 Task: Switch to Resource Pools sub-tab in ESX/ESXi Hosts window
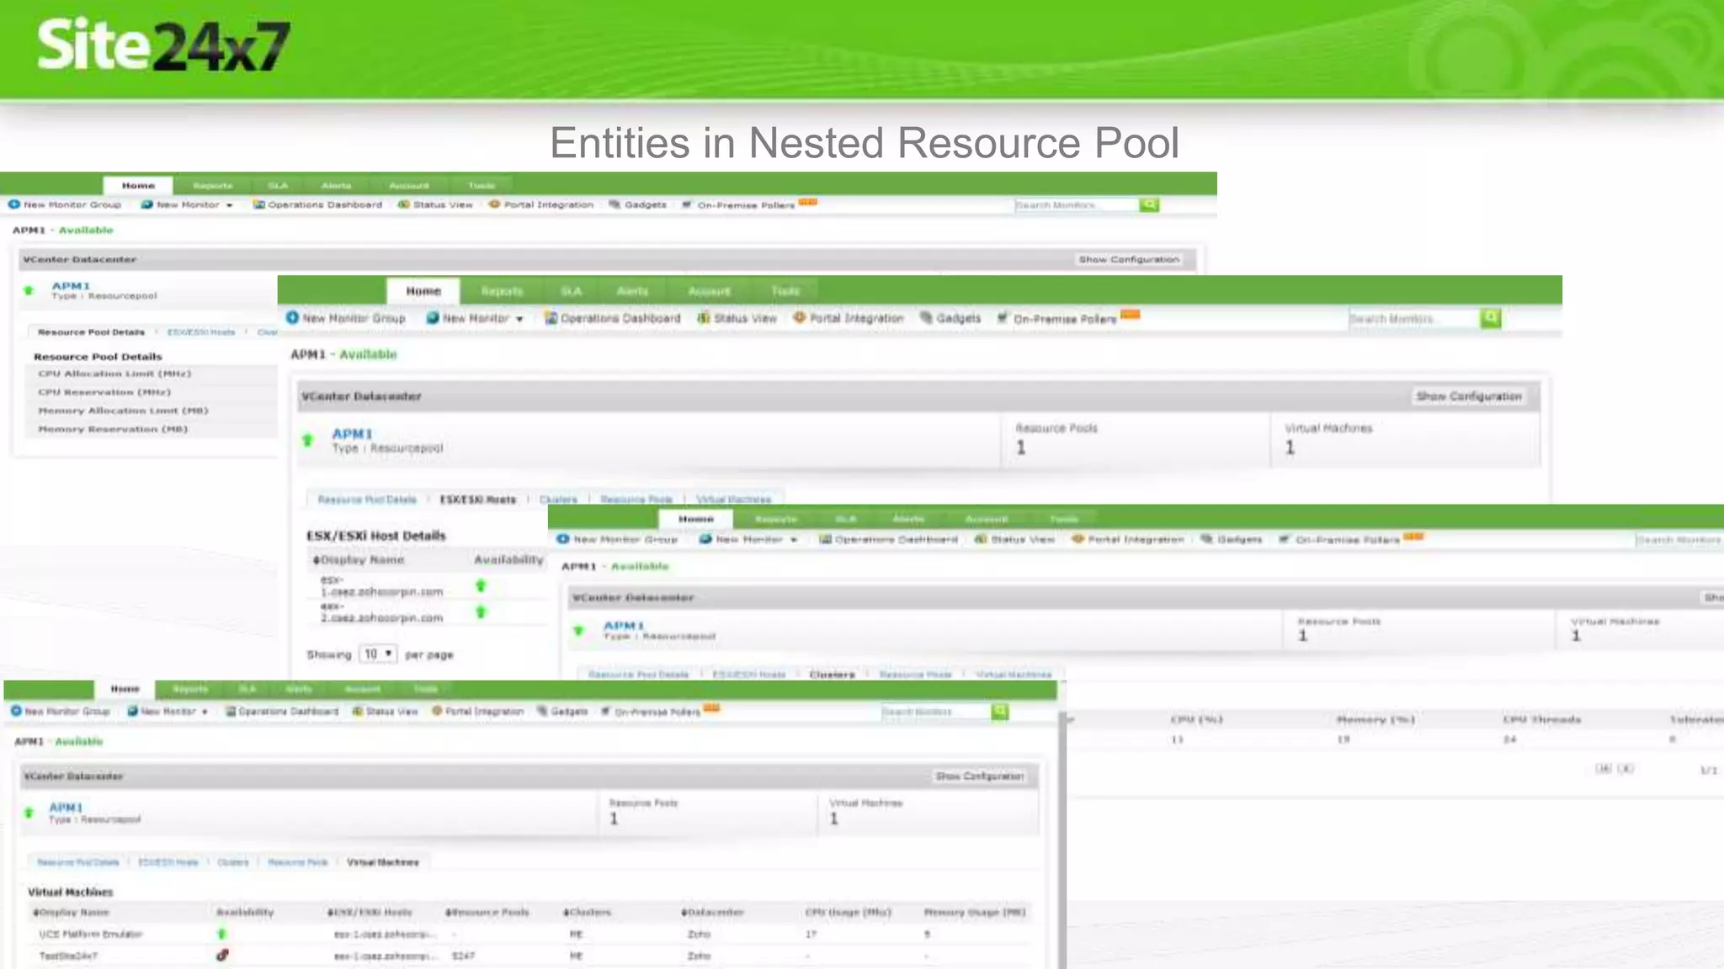click(x=636, y=500)
